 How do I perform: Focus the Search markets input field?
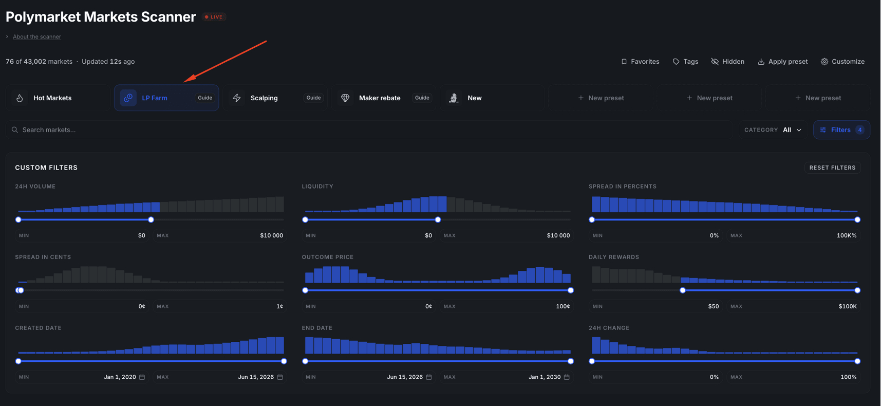369,130
